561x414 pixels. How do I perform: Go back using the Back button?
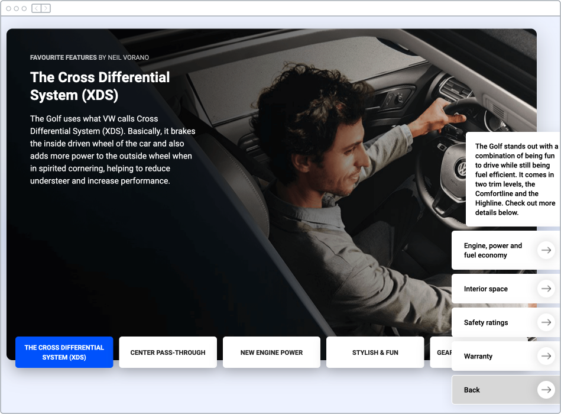click(x=506, y=390)
